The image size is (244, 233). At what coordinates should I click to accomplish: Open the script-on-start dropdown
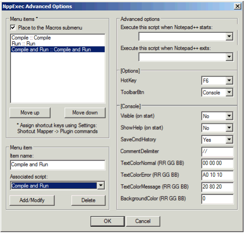click(x=229, y=36)
